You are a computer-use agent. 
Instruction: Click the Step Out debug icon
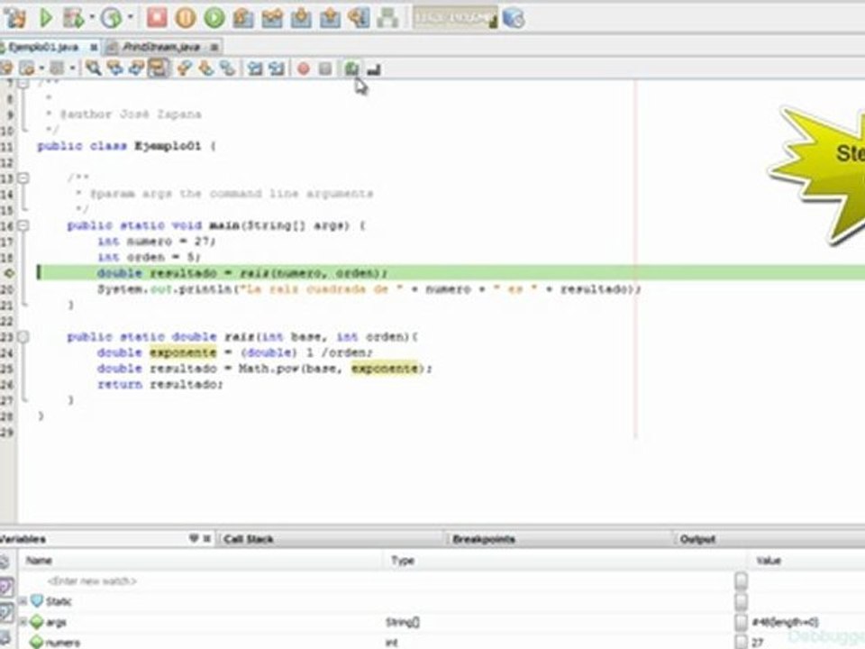pyautogui.click(x=330, y=18)
